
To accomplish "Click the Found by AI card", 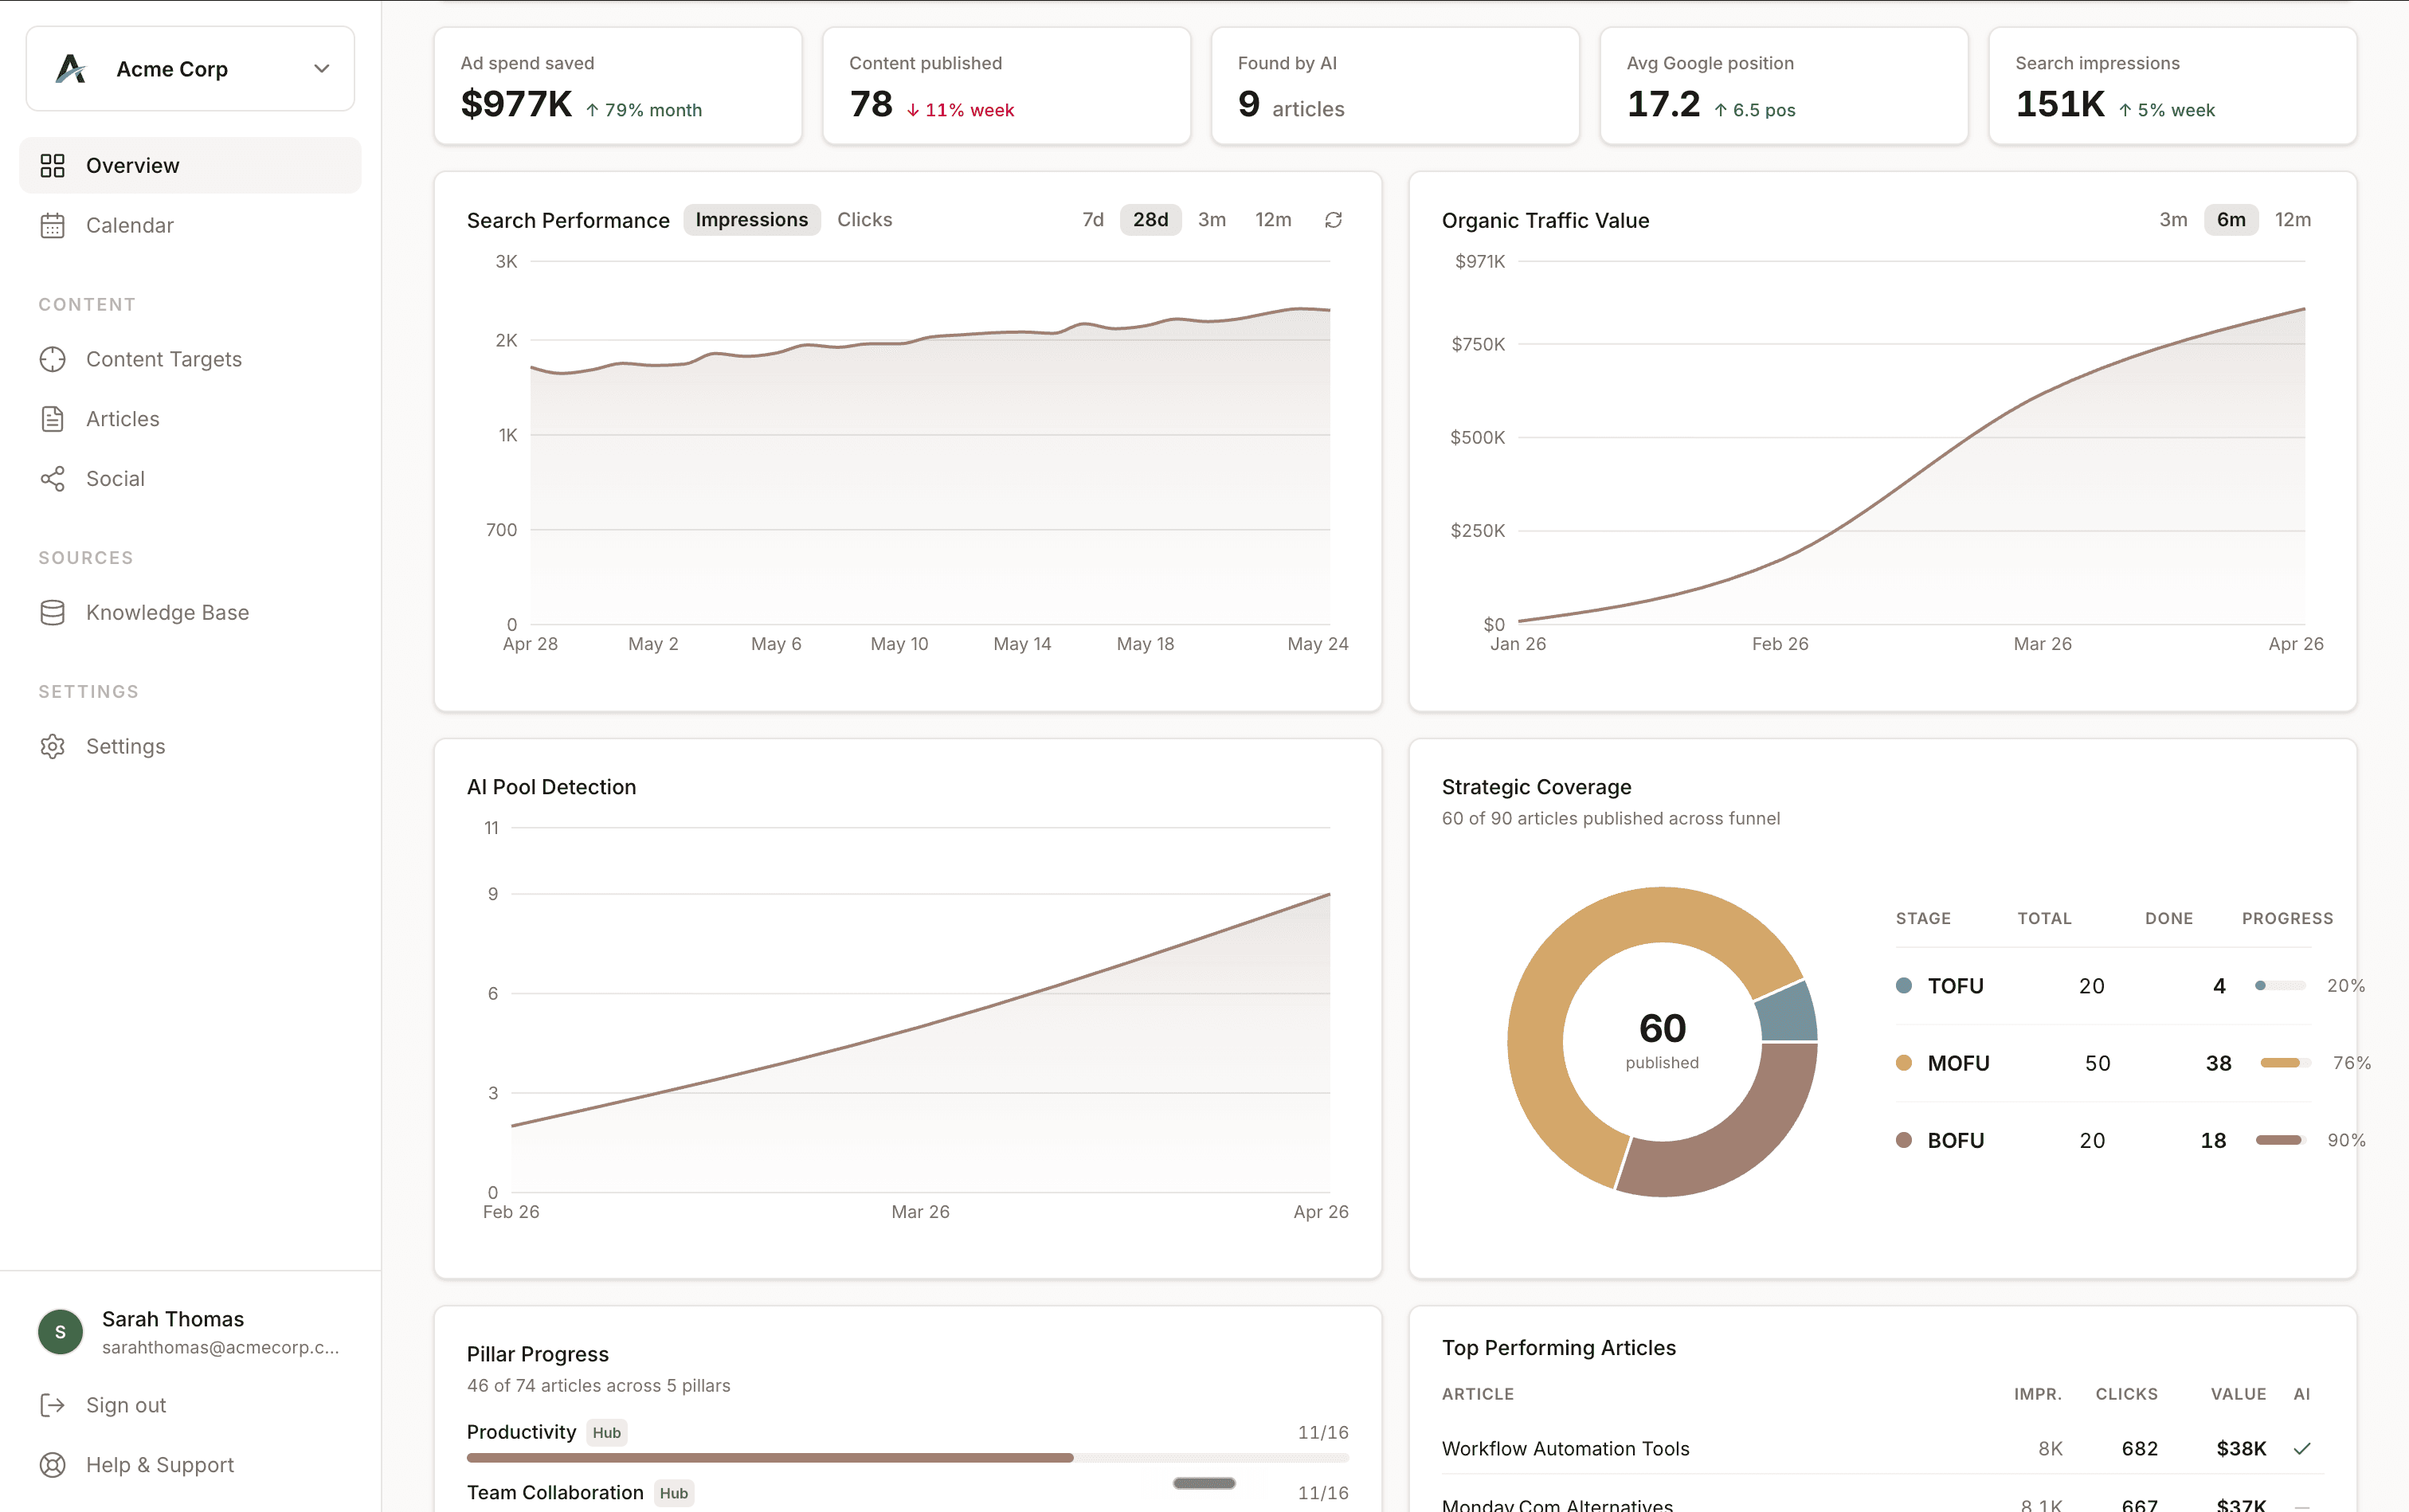I will pos(1395,86).
